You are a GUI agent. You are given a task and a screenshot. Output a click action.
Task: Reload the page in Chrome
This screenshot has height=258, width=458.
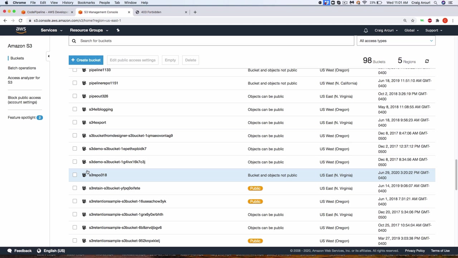[x=20, y=21]
